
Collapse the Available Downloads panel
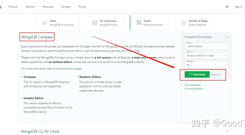click(227, 37)
